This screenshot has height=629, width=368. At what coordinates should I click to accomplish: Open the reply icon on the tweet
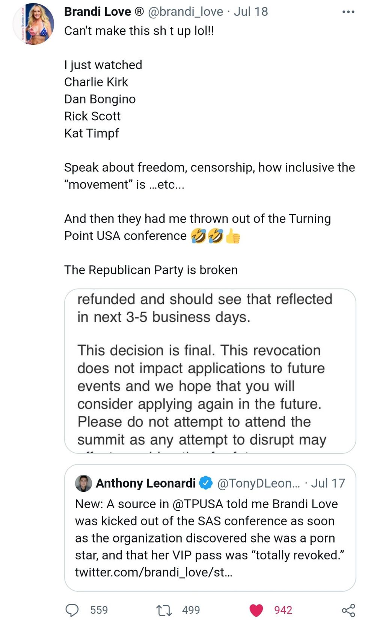click(x=72, y=610)
